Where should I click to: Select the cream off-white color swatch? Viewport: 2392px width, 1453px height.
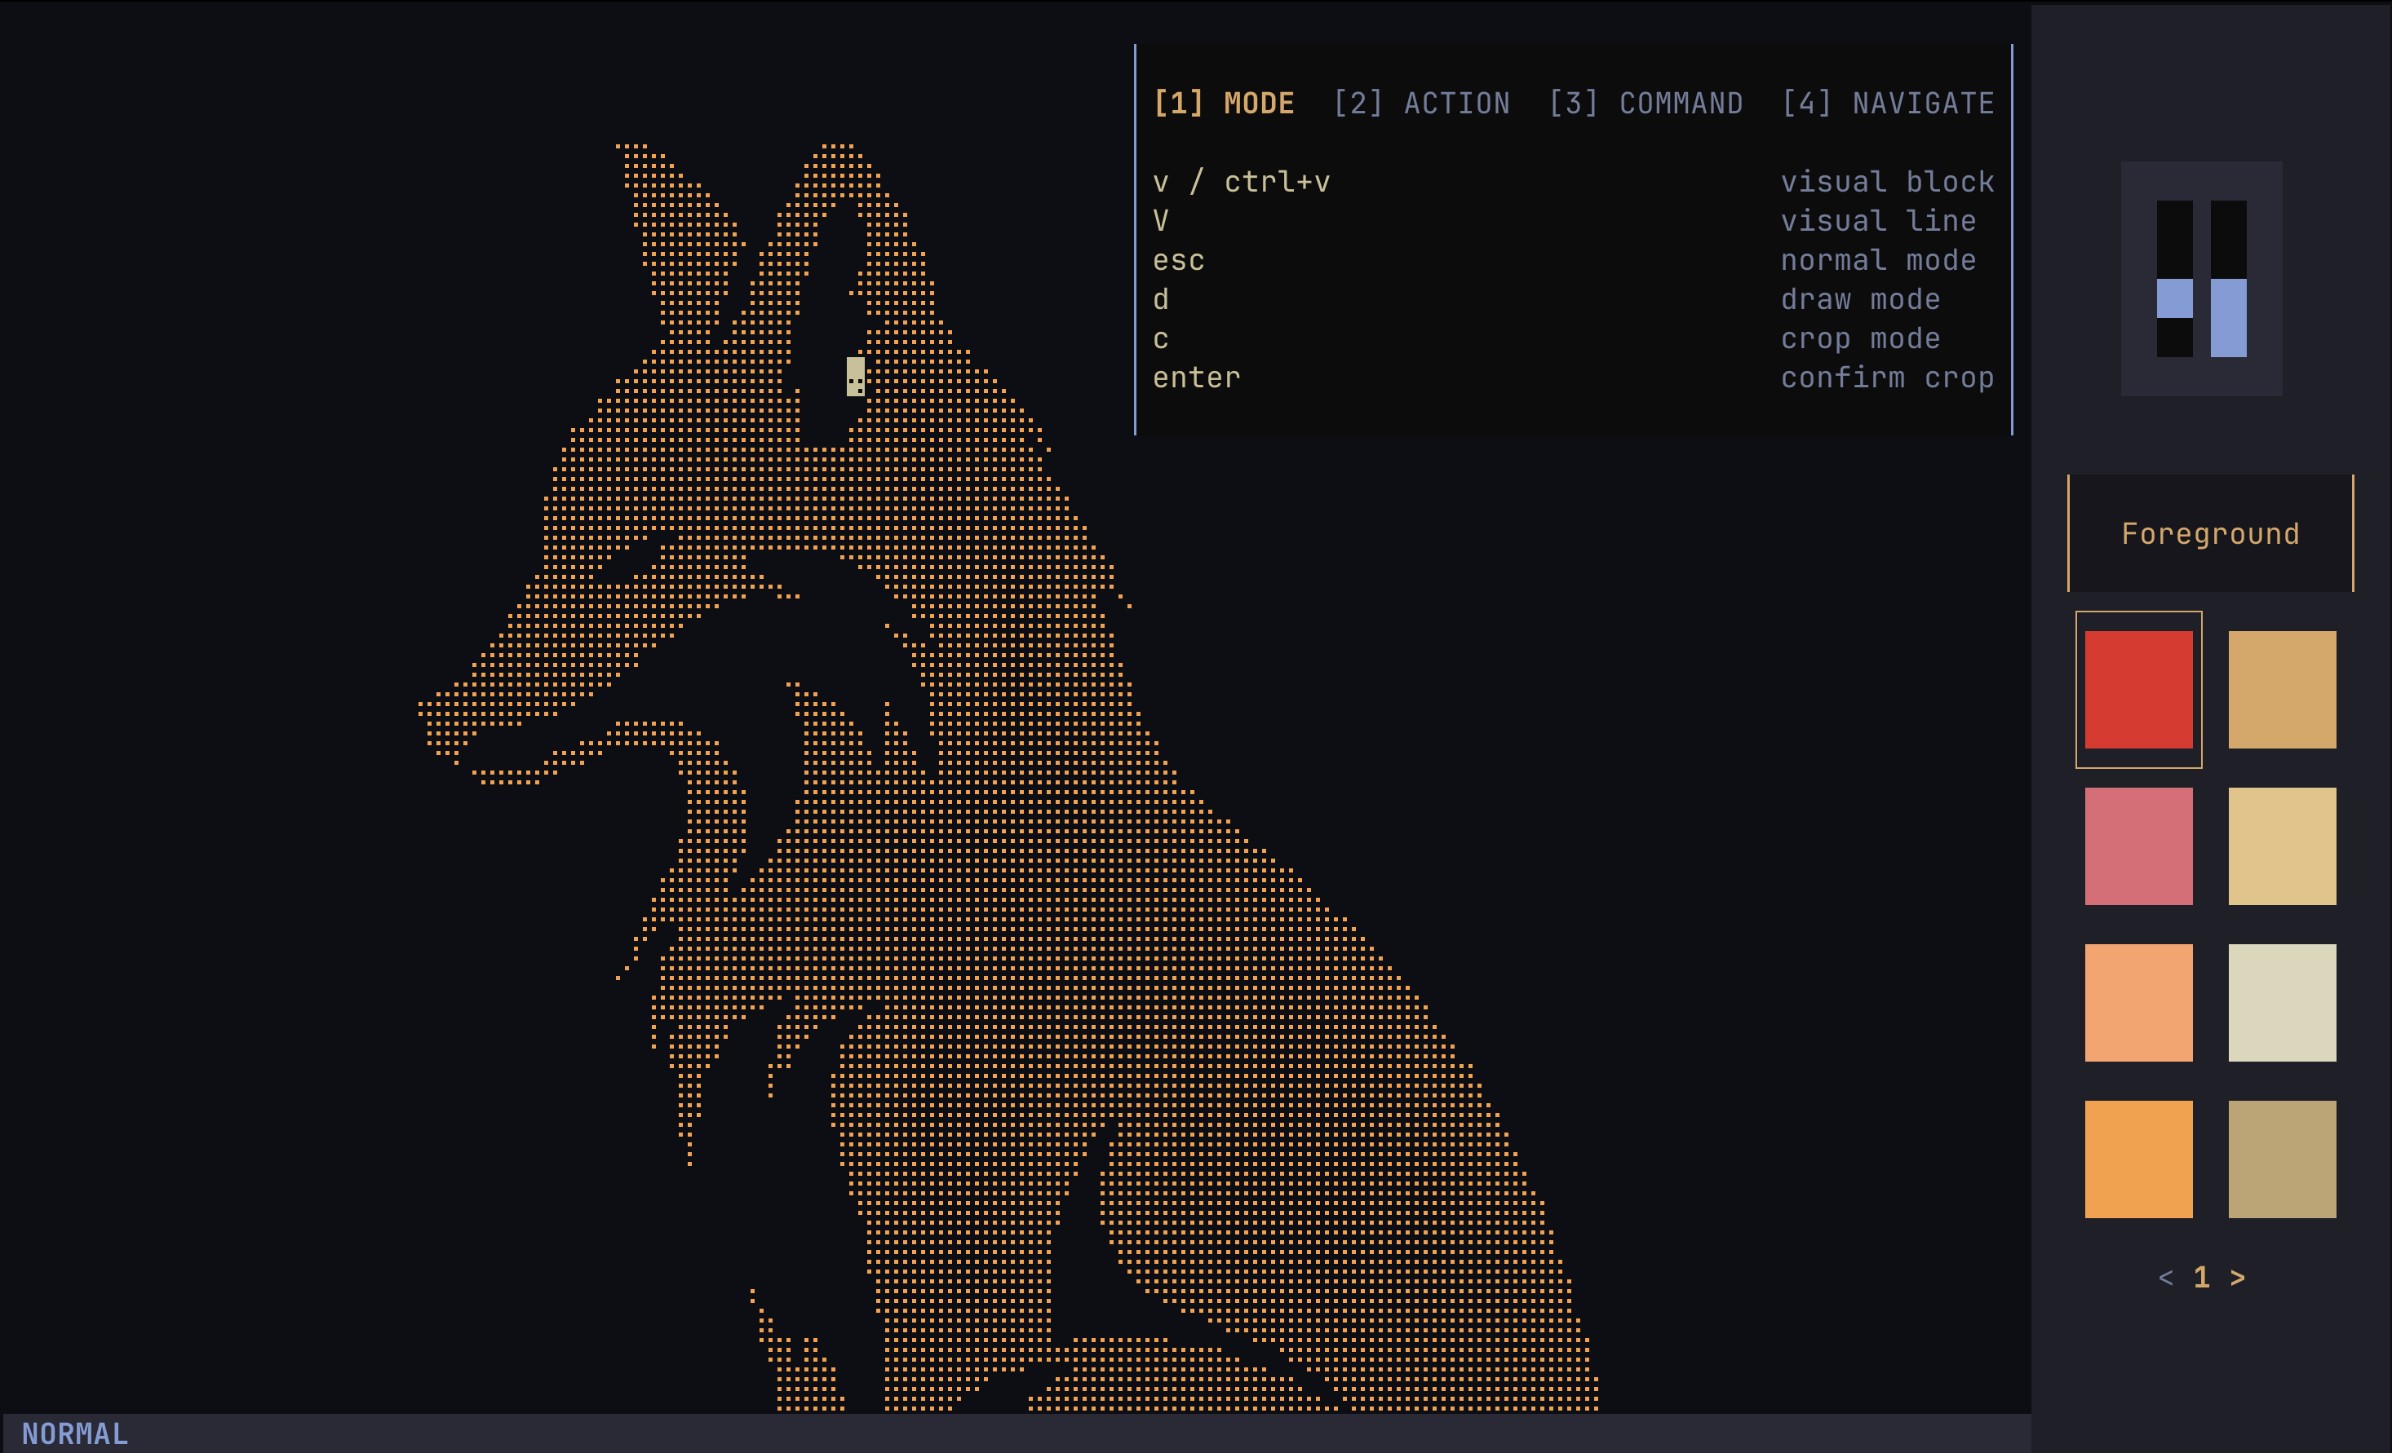[2283, 1003]
